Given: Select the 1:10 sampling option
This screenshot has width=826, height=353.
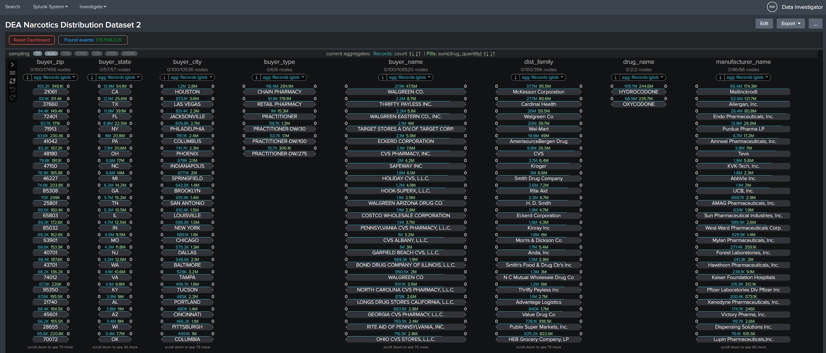Looking at the screenshot, I should [x=67, y=54].
